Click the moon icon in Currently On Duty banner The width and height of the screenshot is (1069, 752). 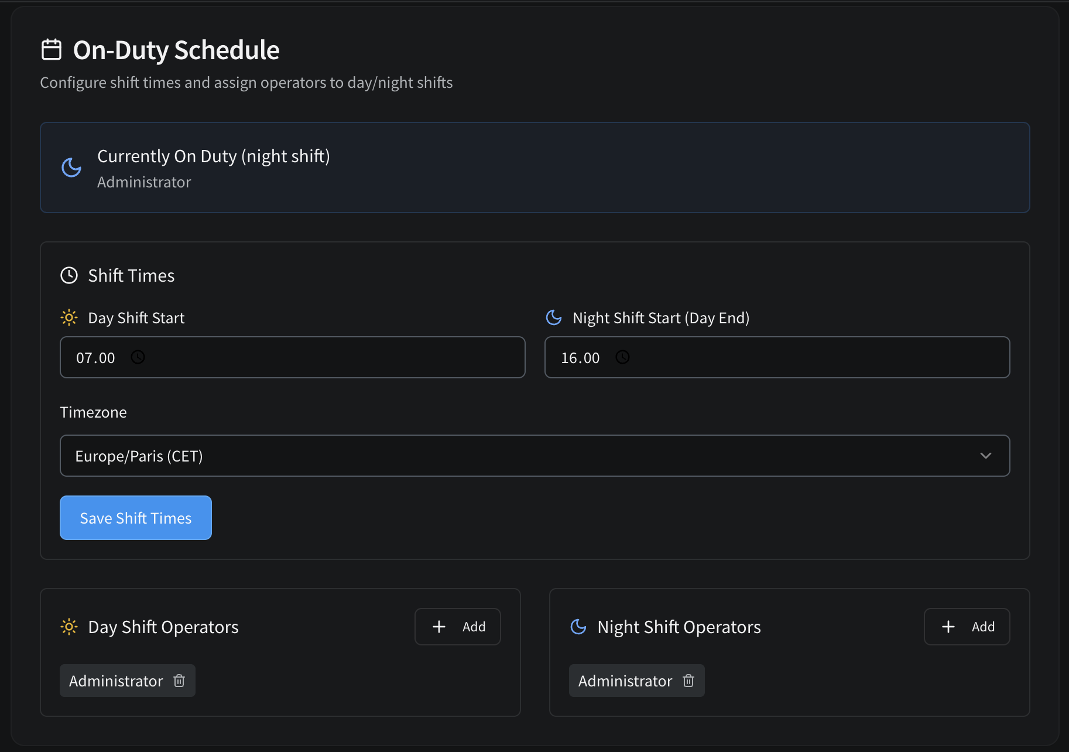tap(71, 168)
